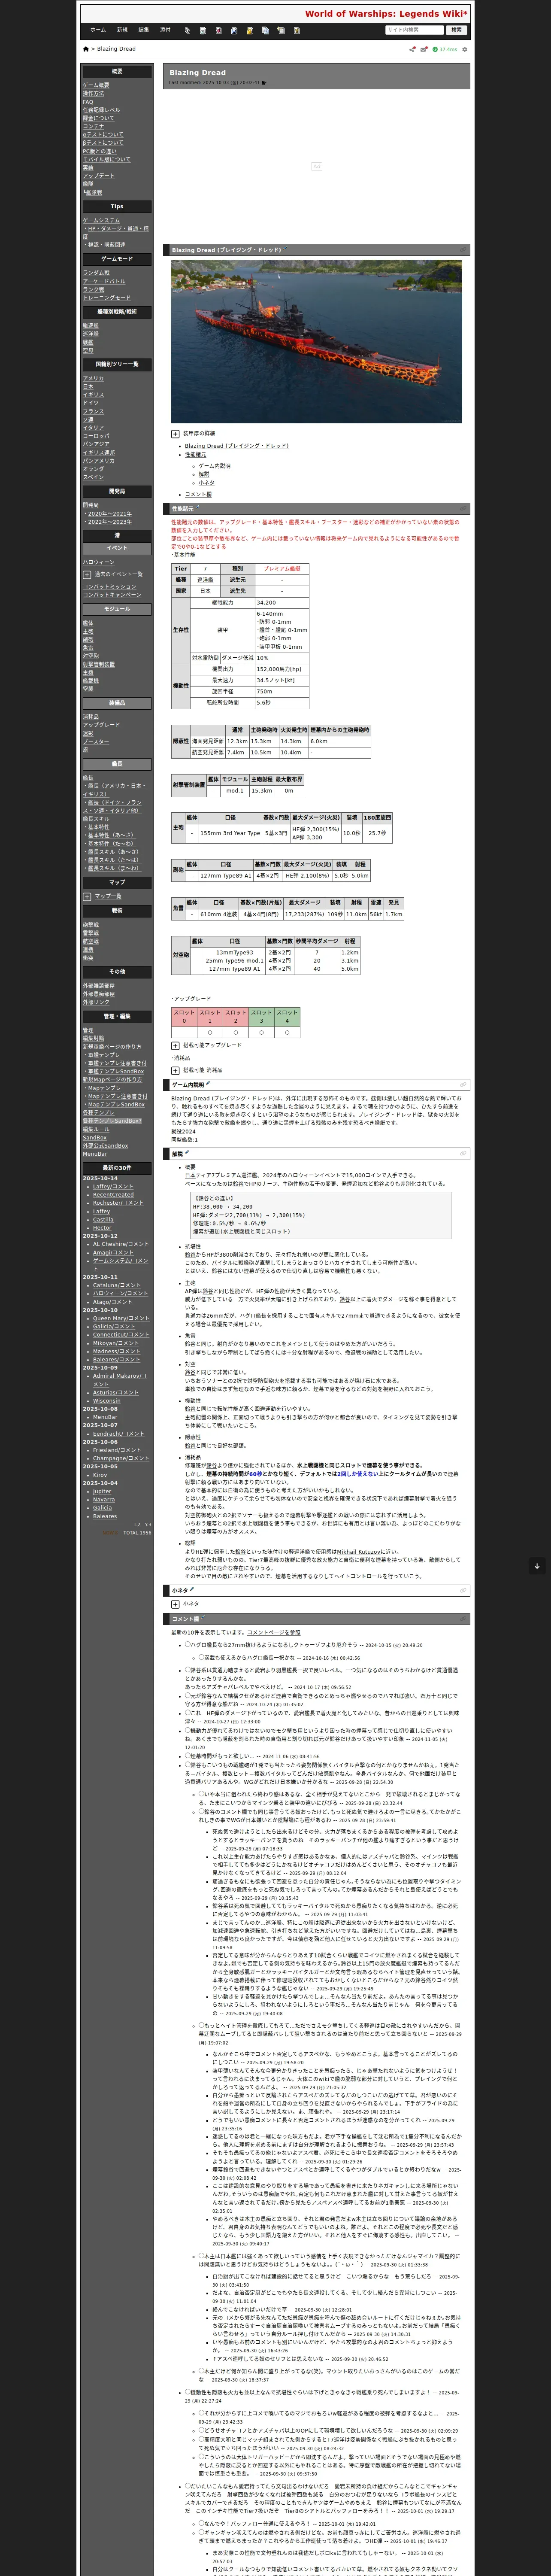Jump to コメント欄 in the table of contents

pyautogui.click(x=198, y=494)
